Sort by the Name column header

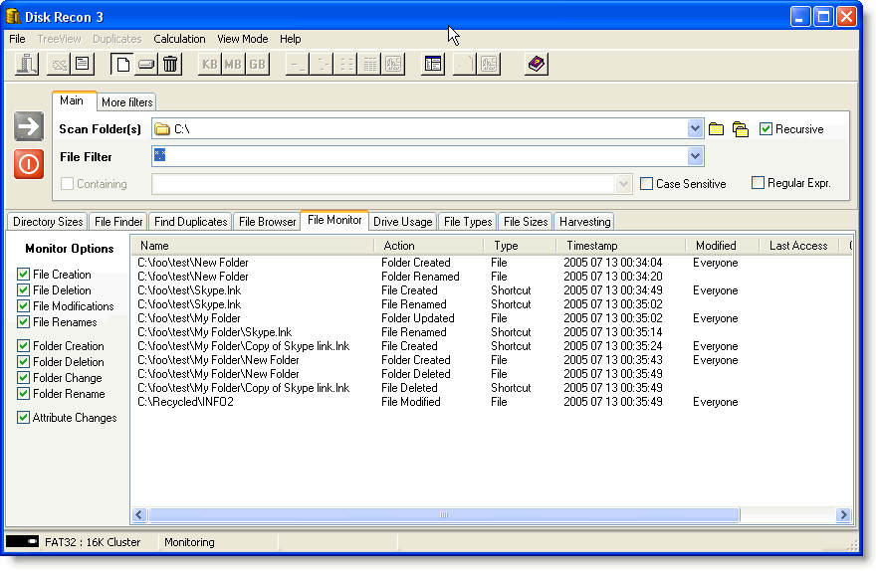[253, 245]
